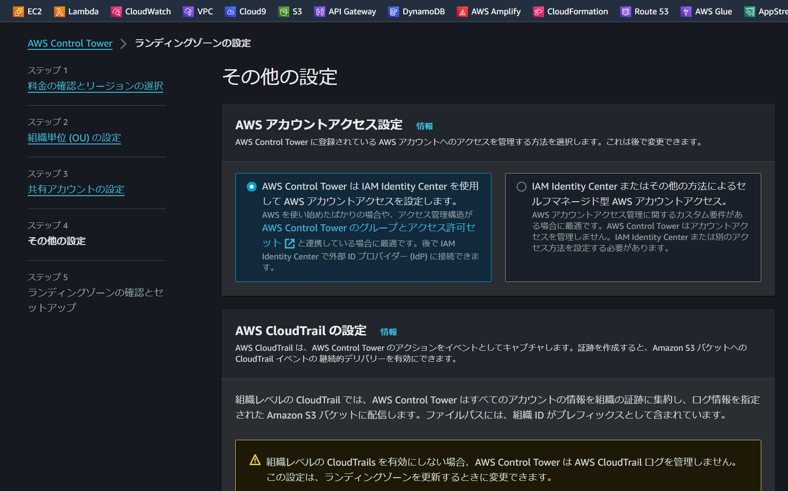Select the self-managed AWS account access radio
788x491 pixels.
pyautogui.click(x=521, y=186)
